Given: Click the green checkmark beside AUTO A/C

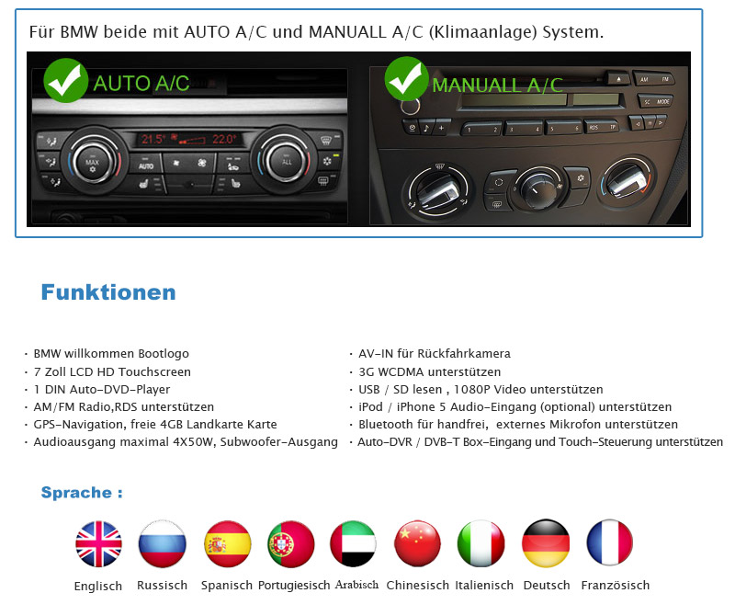Looking at the screenshot, I should click(x=67, y=79).
